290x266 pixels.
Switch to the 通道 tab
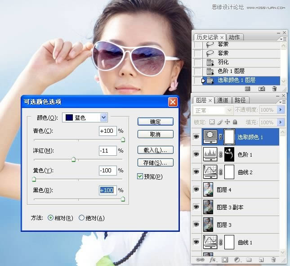click(223, 100)
